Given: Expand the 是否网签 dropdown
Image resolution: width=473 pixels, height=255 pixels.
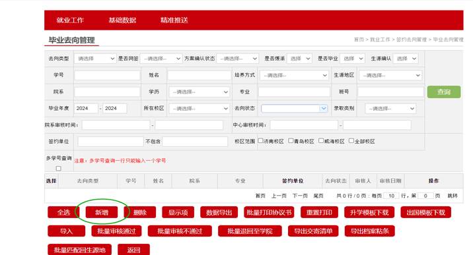Looking at the screenshot, I should pyautogui.click(x=161, y=59).
